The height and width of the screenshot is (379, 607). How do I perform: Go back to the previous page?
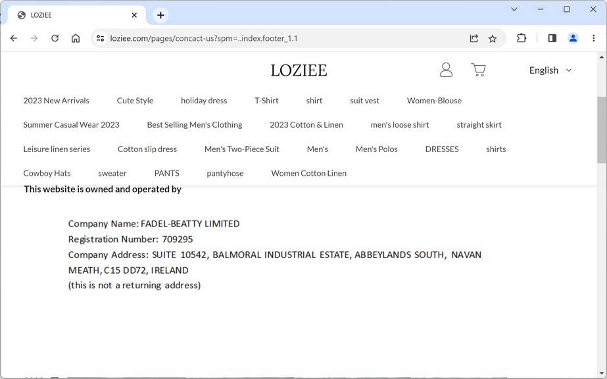coord(14,38)
